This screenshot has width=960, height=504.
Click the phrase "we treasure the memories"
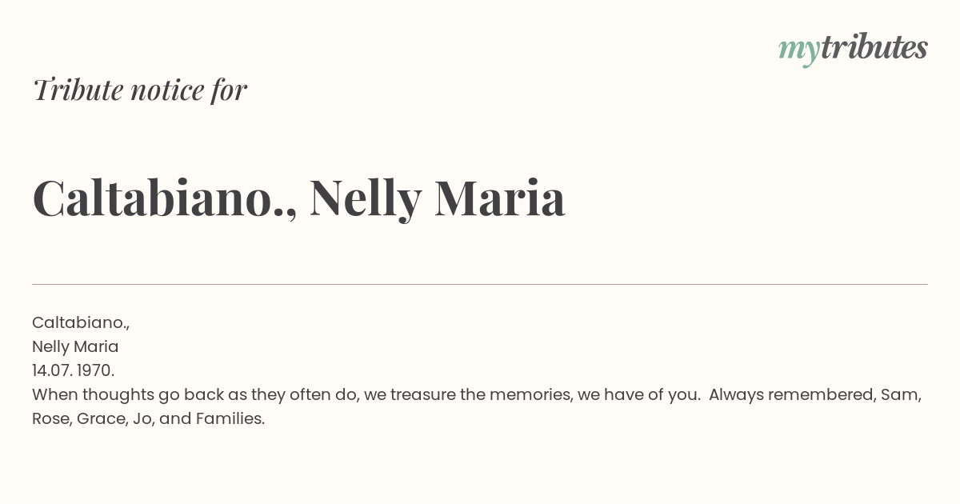pyautogui.click(x=468, y=394)
